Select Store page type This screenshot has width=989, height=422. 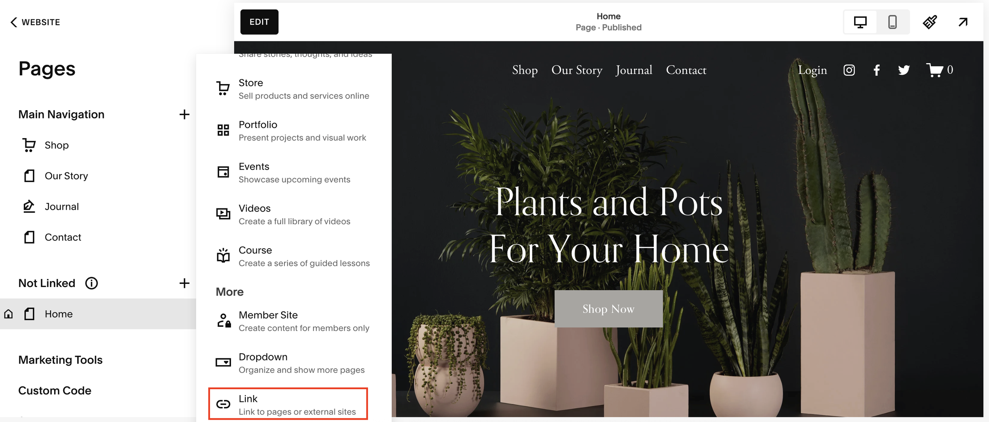293,89
